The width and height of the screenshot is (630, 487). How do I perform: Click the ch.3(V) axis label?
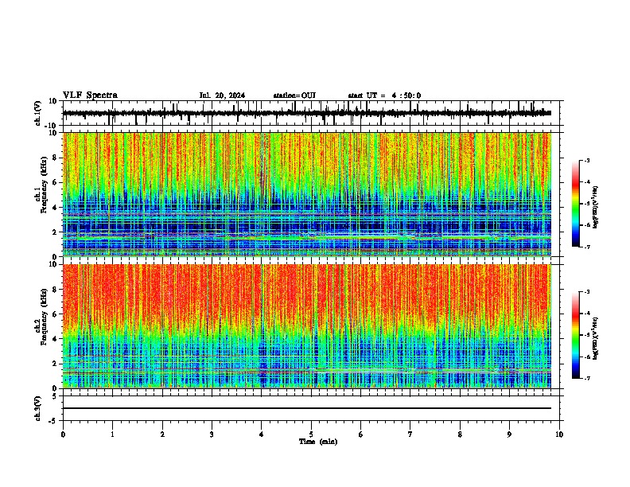38,408
